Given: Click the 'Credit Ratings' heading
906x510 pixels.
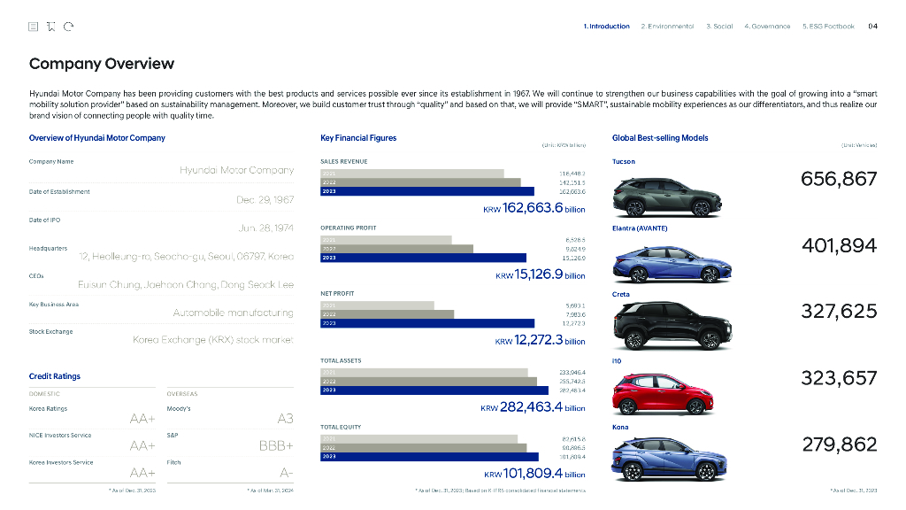Looking at the screenshot, I should point(54,376).
